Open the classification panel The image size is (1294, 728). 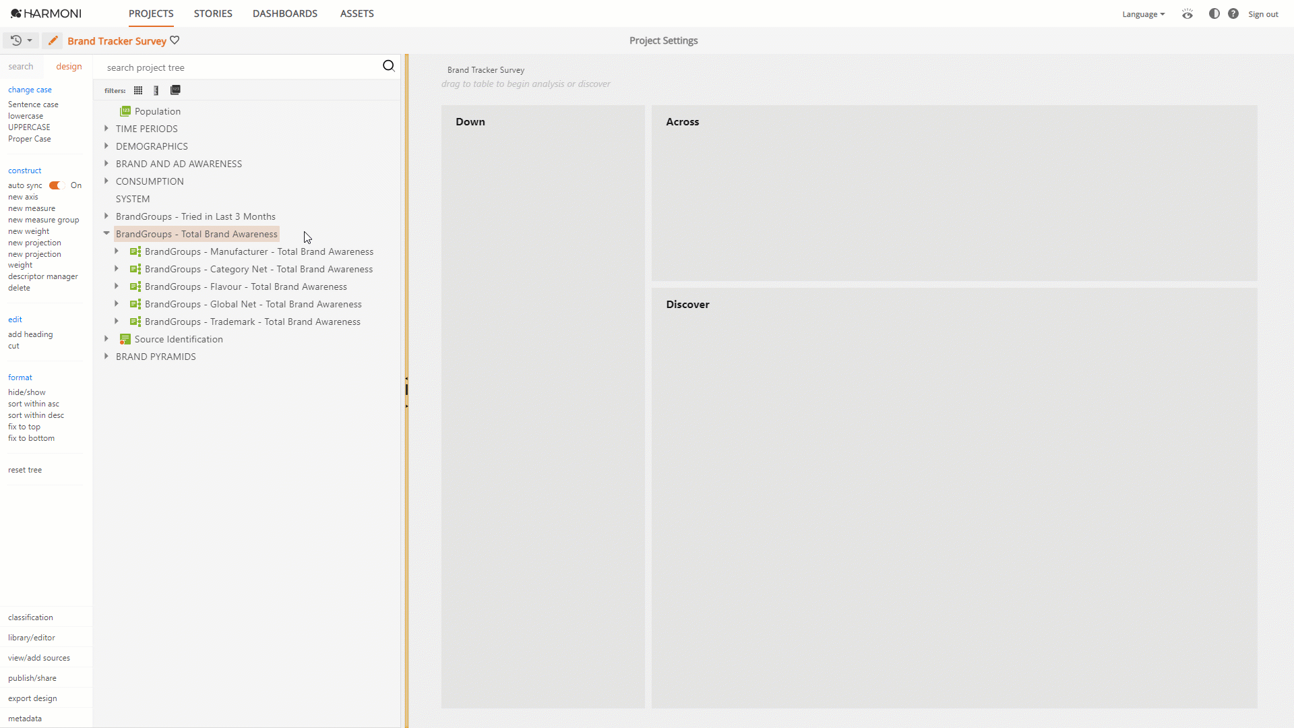(x=30, y=617)
